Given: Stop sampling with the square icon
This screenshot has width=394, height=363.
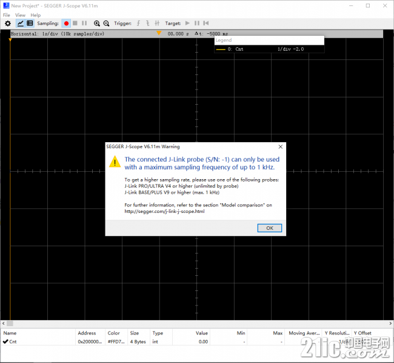Looking at the screenshot, I should pyautogui.click(x=75, y=23).
